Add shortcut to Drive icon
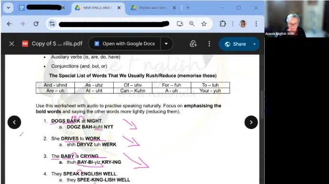This screenshot has width=329, height=184. coord(193,44)
